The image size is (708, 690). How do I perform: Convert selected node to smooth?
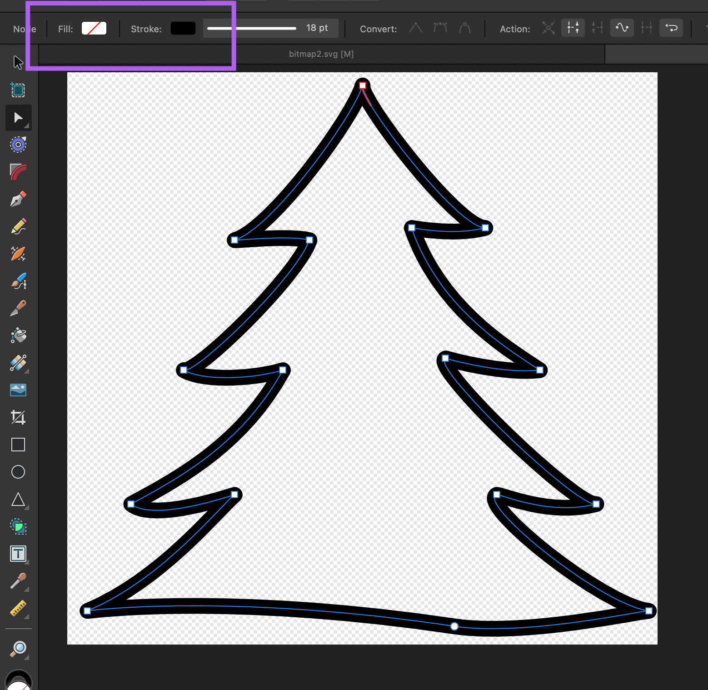[440, 28]
